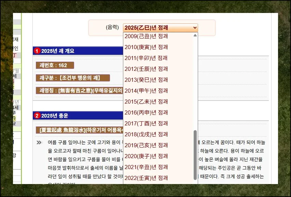291x197 pixels.
Task: Select 2015(乙未)년 점괘 entry
Action: click(146, 102)
